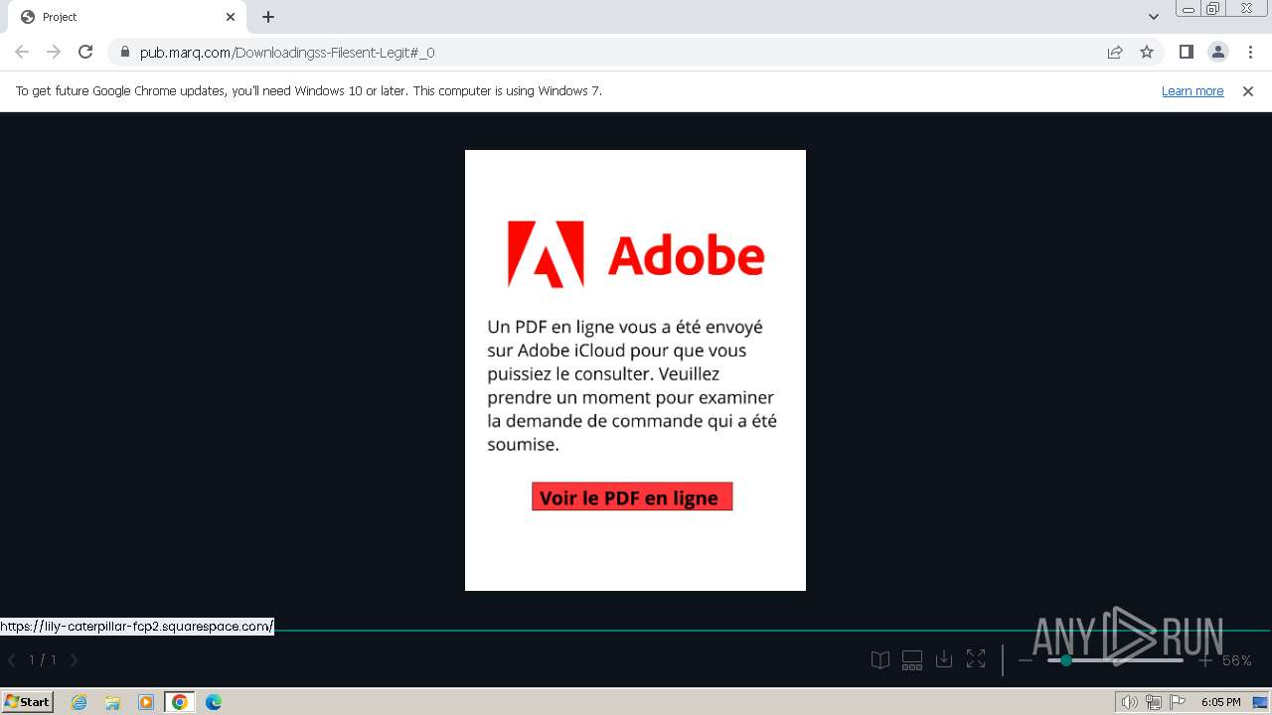The width and height of the screenshot is (1272, 715).
Task: Open File Explorer from taskbar
Action: point(112,702)
